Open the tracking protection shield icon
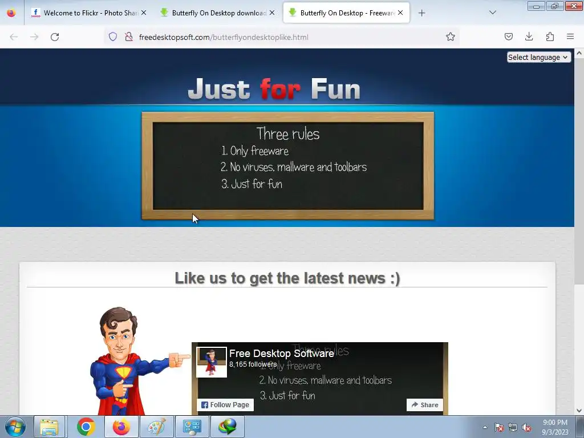The width and height of the screenshot is (584, 438). pos(113,36)
